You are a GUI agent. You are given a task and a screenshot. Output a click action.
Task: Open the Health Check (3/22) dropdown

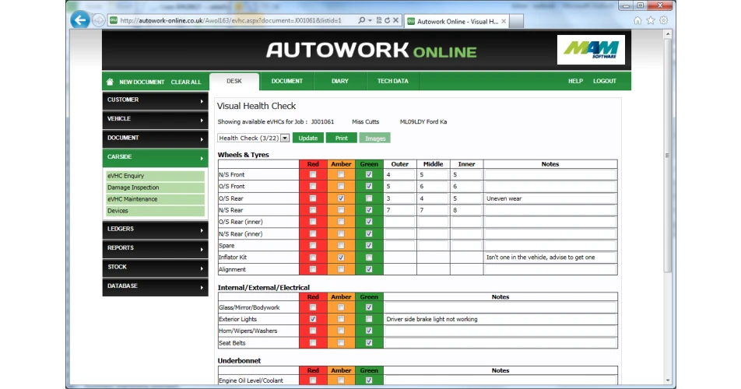coord(253,138)
